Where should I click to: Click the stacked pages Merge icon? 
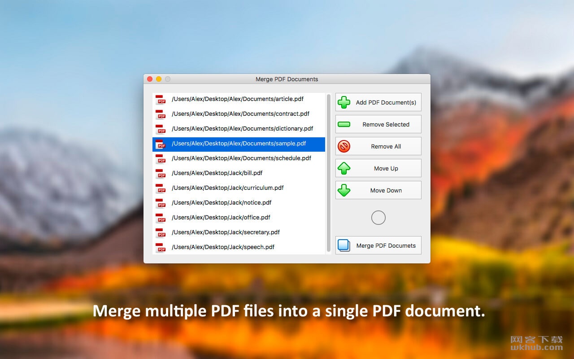coord(344,245)
